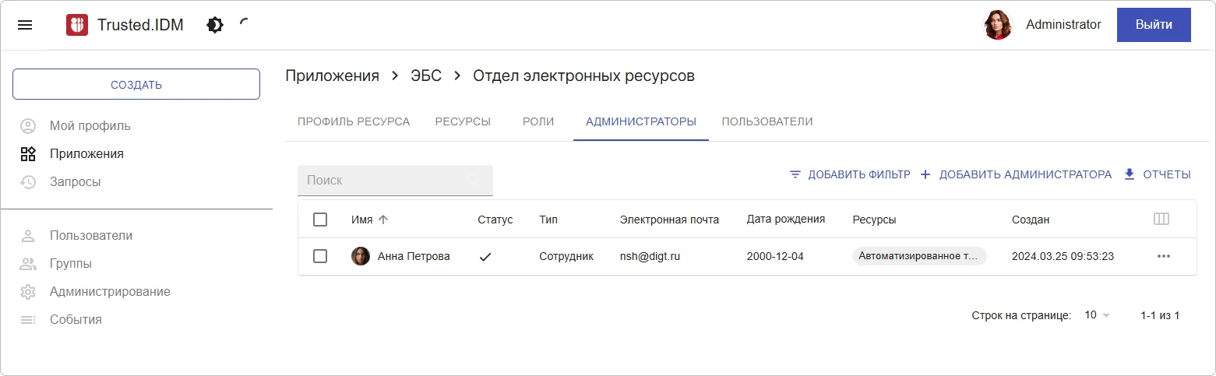Click the ЭБС breadcrumb link
The height and width of the screenshot is (376, 1216).
(426, 76)
